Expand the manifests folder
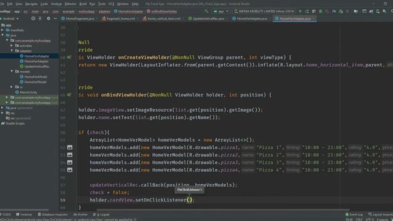Viewport: 393px width, 221px height. click(x=2, y=30)
